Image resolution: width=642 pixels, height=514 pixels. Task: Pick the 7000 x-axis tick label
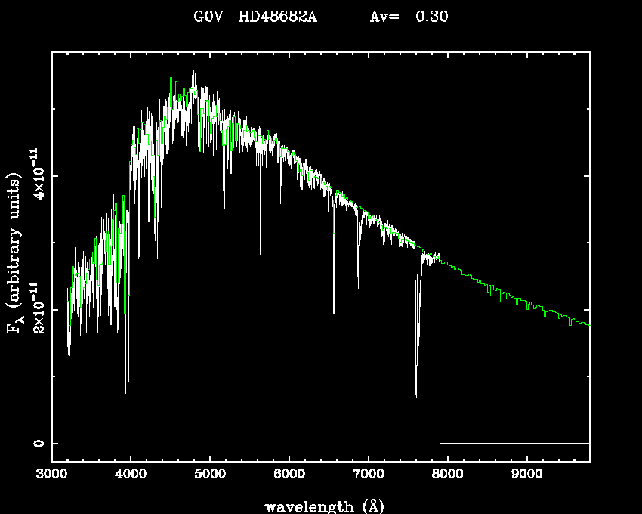368,475
